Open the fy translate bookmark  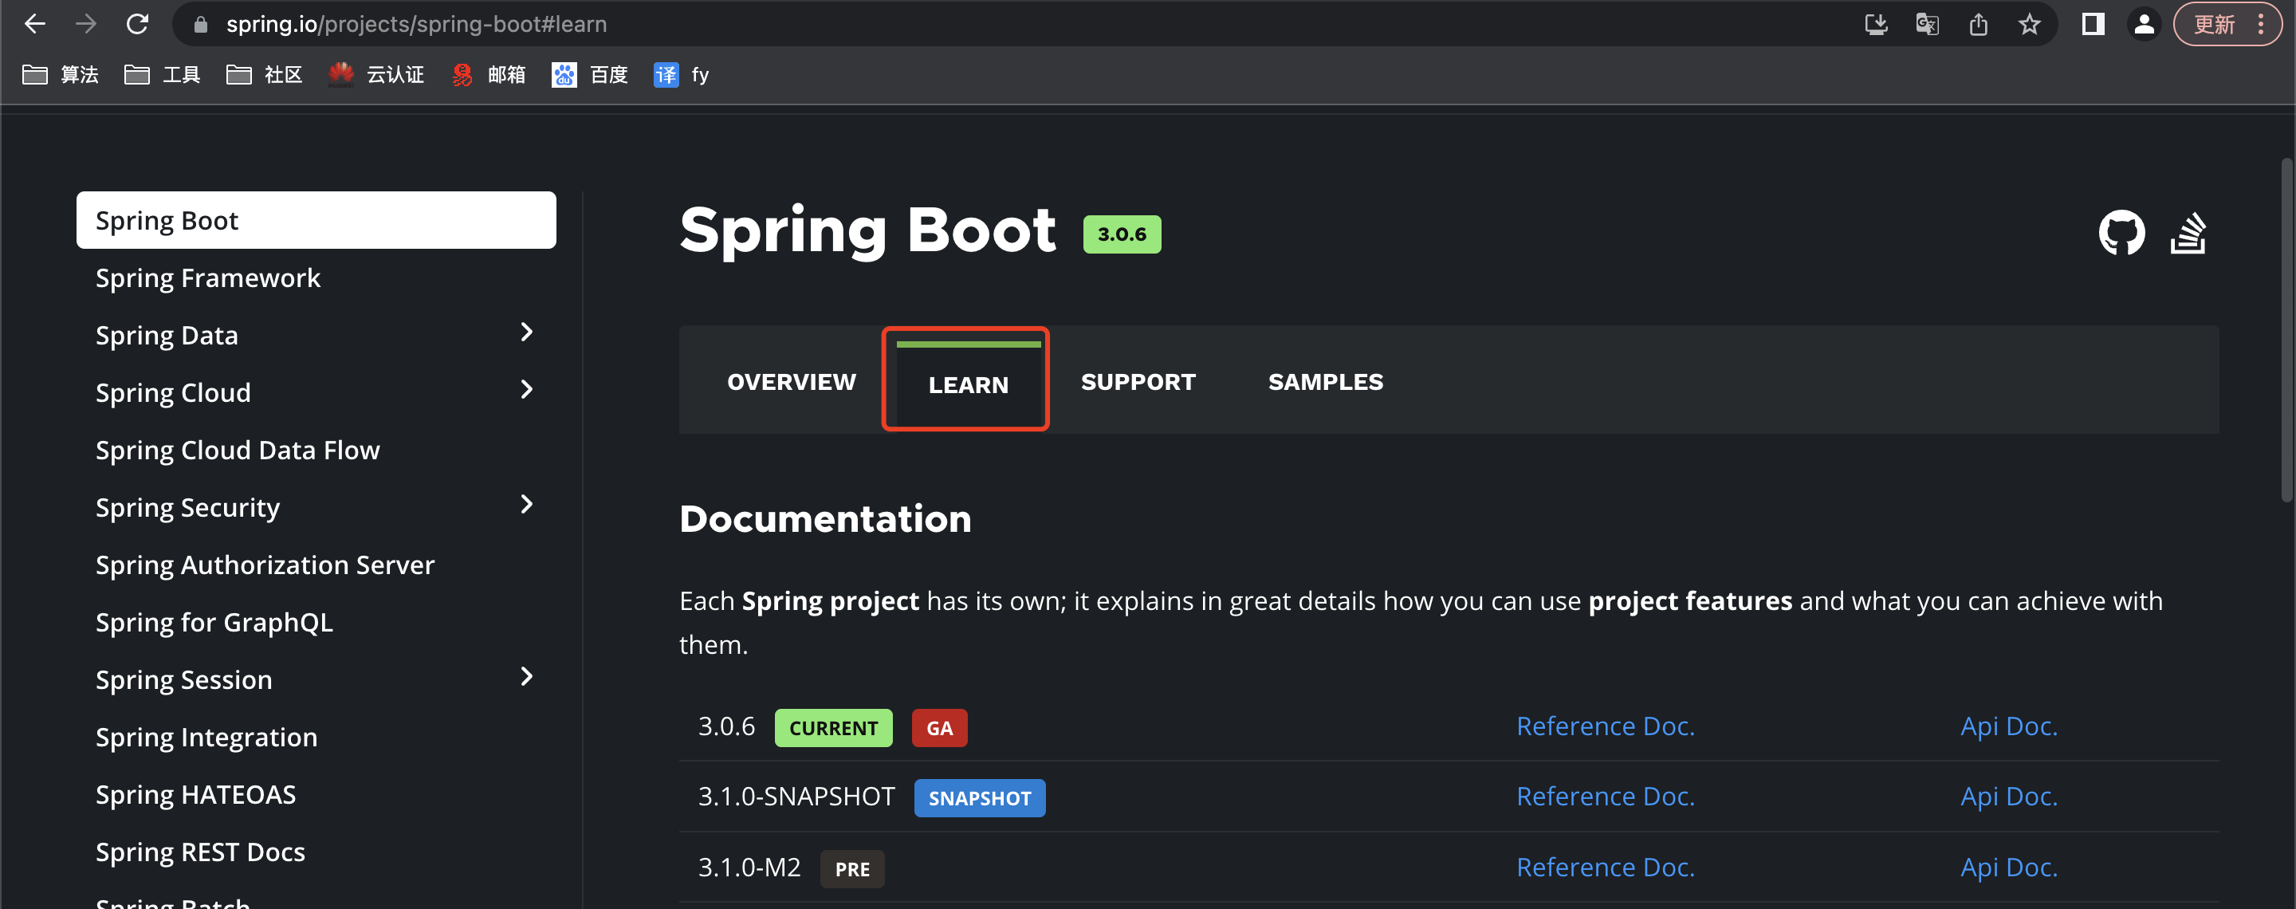pos(682,75)
